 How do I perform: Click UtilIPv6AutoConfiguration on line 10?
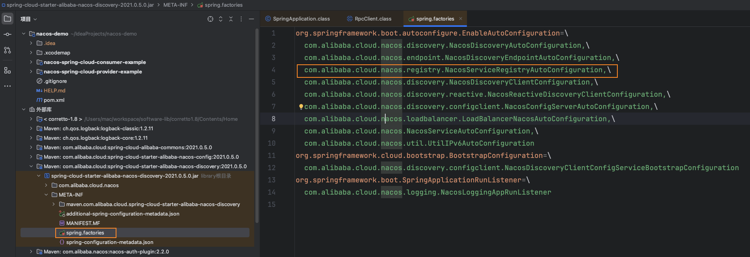(481, 143)
